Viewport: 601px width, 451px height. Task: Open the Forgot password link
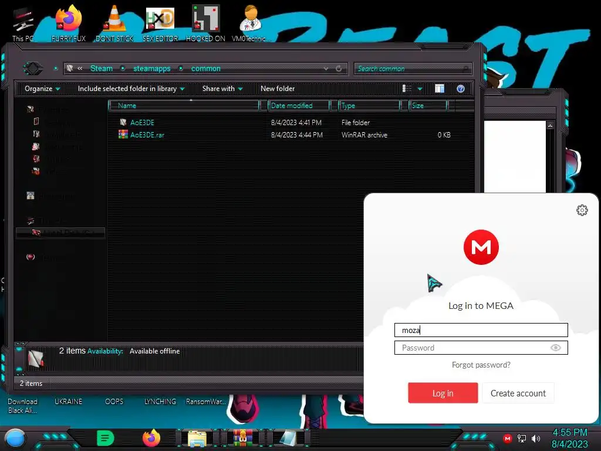coord(481,365)
